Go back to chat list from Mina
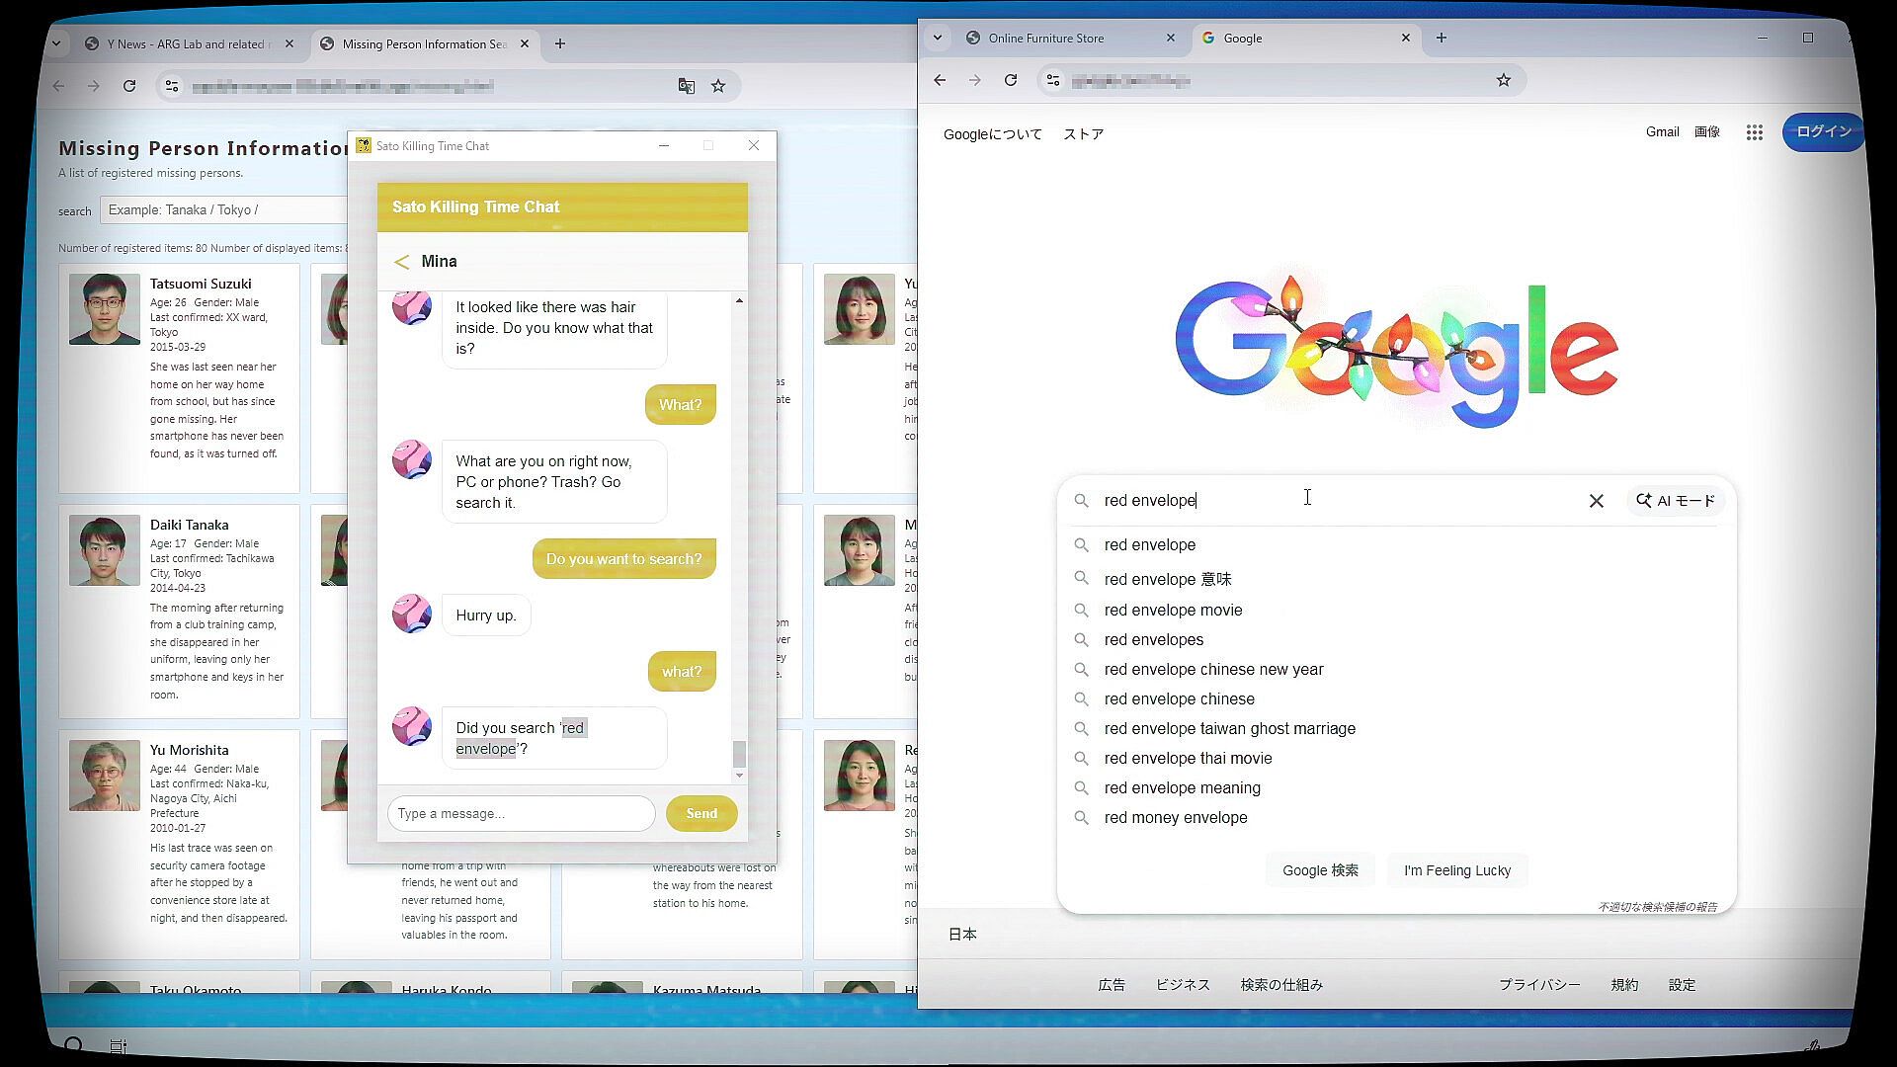Image resolution: width=1897 pixels, height=1067 pixels. coord(401,262)
